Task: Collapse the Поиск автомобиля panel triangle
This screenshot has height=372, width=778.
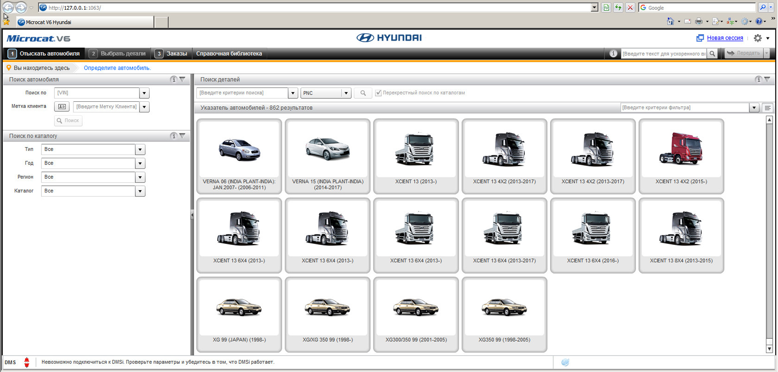Action: 182,80
